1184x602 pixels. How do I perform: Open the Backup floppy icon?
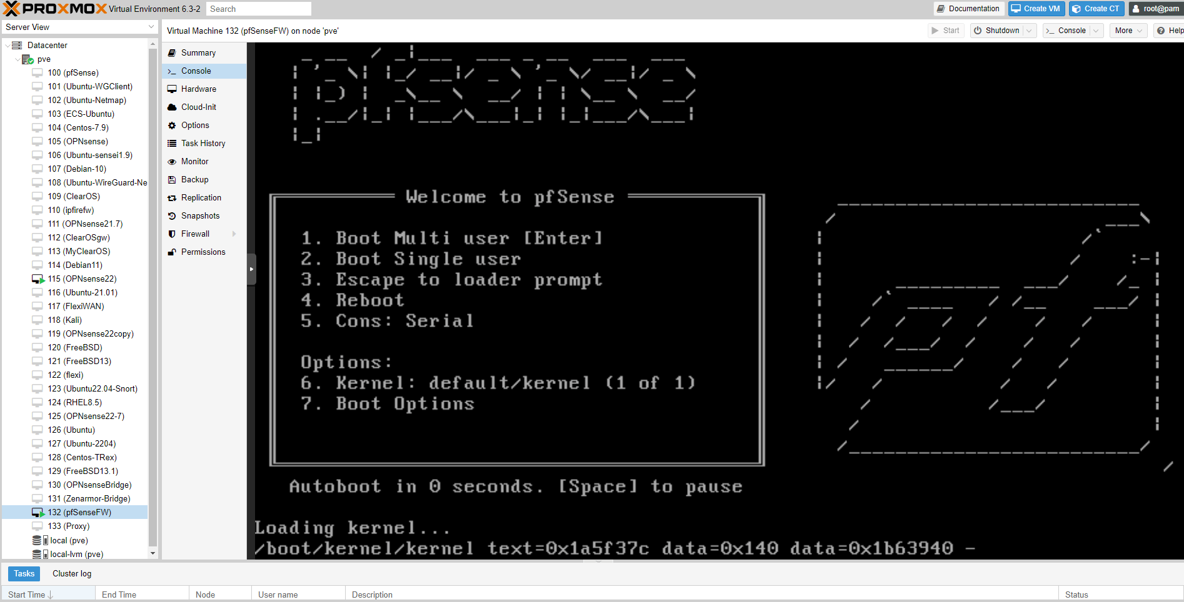tap(172, 180)
